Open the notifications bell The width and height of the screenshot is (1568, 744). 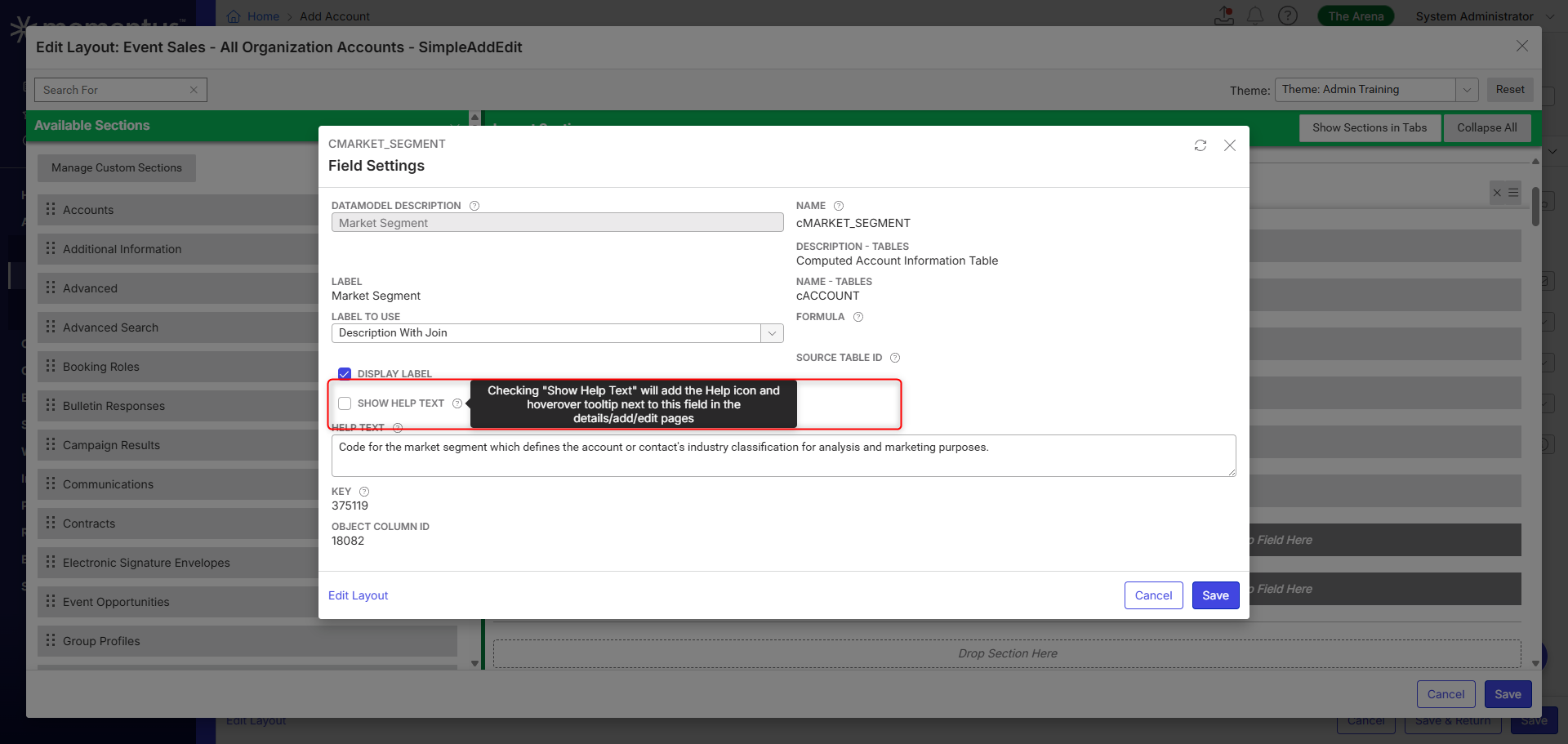click(x=1255, y=16)
